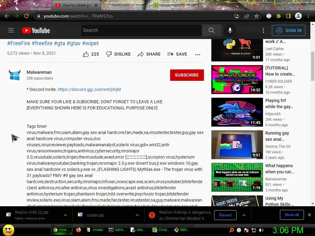
Task: Click the search magnifier button
Action: click(212, 30)
